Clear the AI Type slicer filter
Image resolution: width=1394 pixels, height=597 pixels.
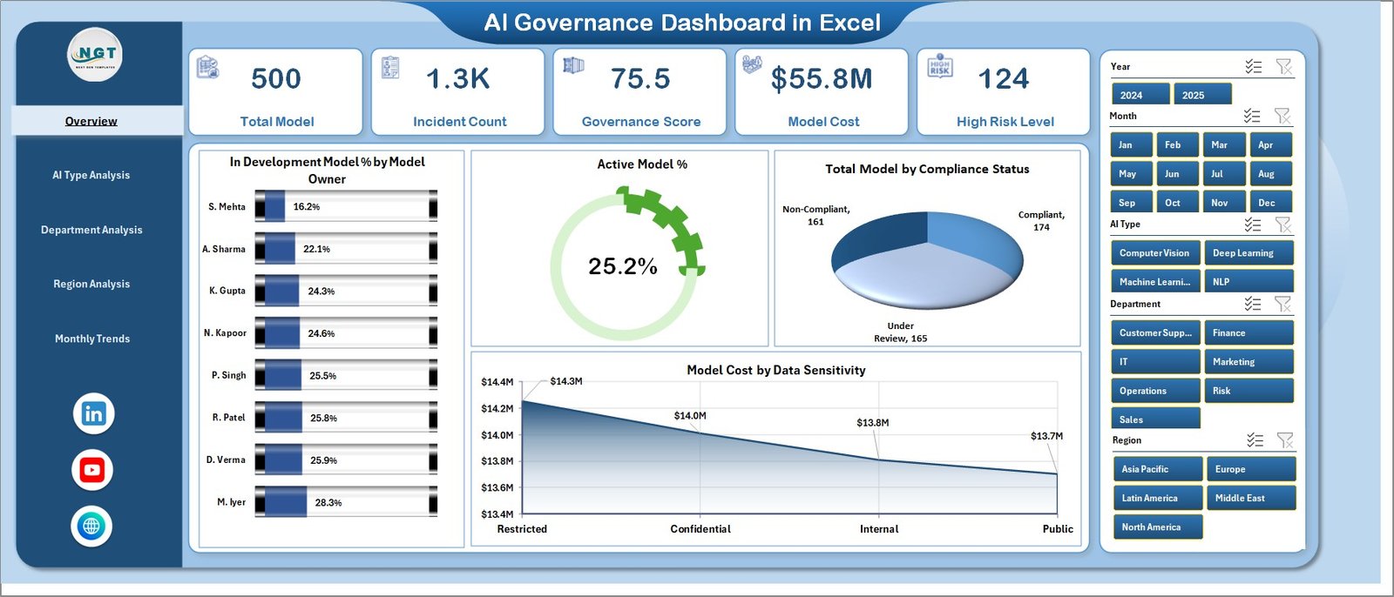[1282, 225]
